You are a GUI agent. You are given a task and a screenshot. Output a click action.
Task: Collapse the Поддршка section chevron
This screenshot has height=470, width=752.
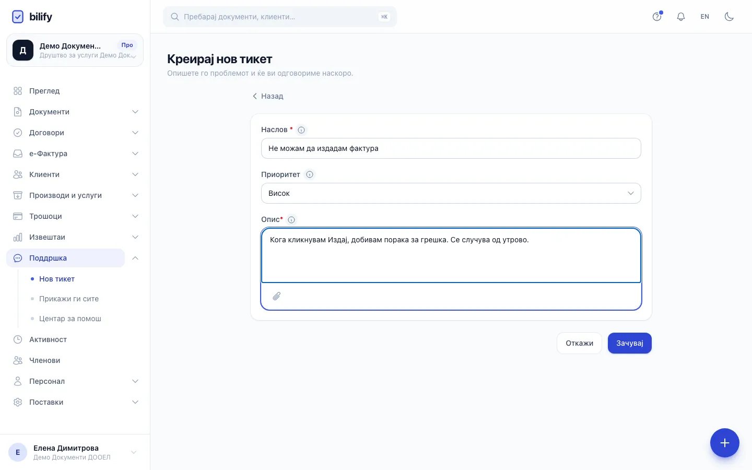point(135,258)
